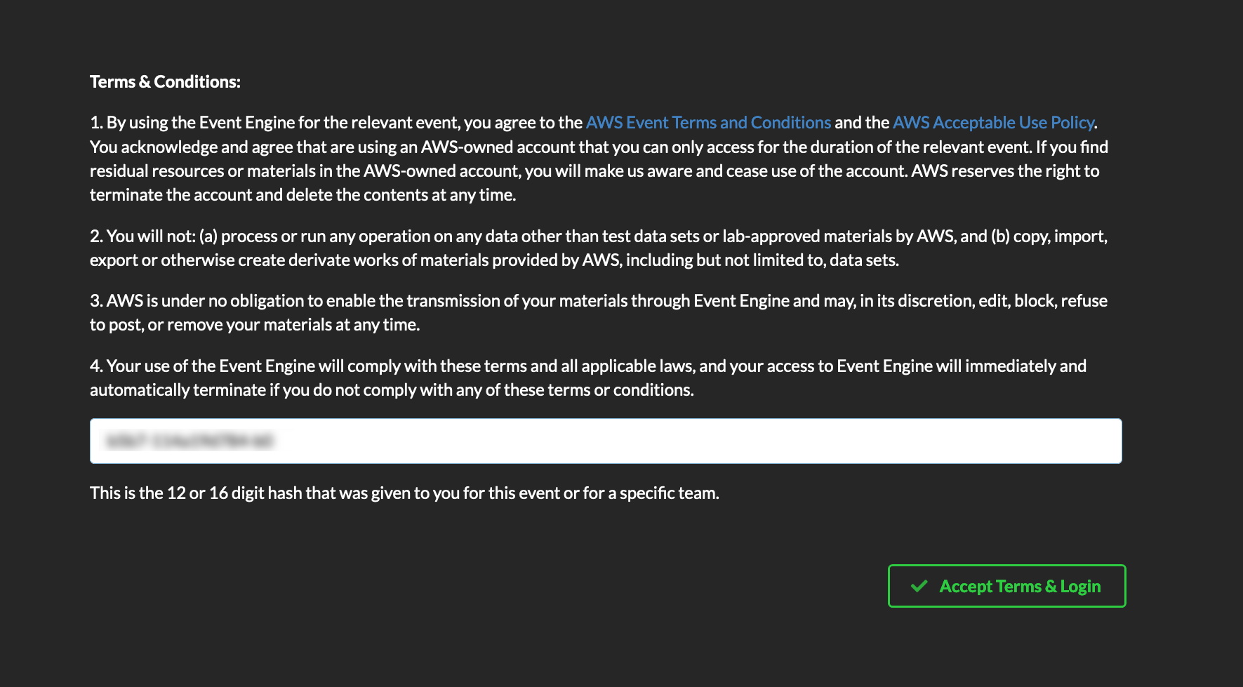
Task: Click the blurred hash value inside the text box
Action: (x=189, y=441)
